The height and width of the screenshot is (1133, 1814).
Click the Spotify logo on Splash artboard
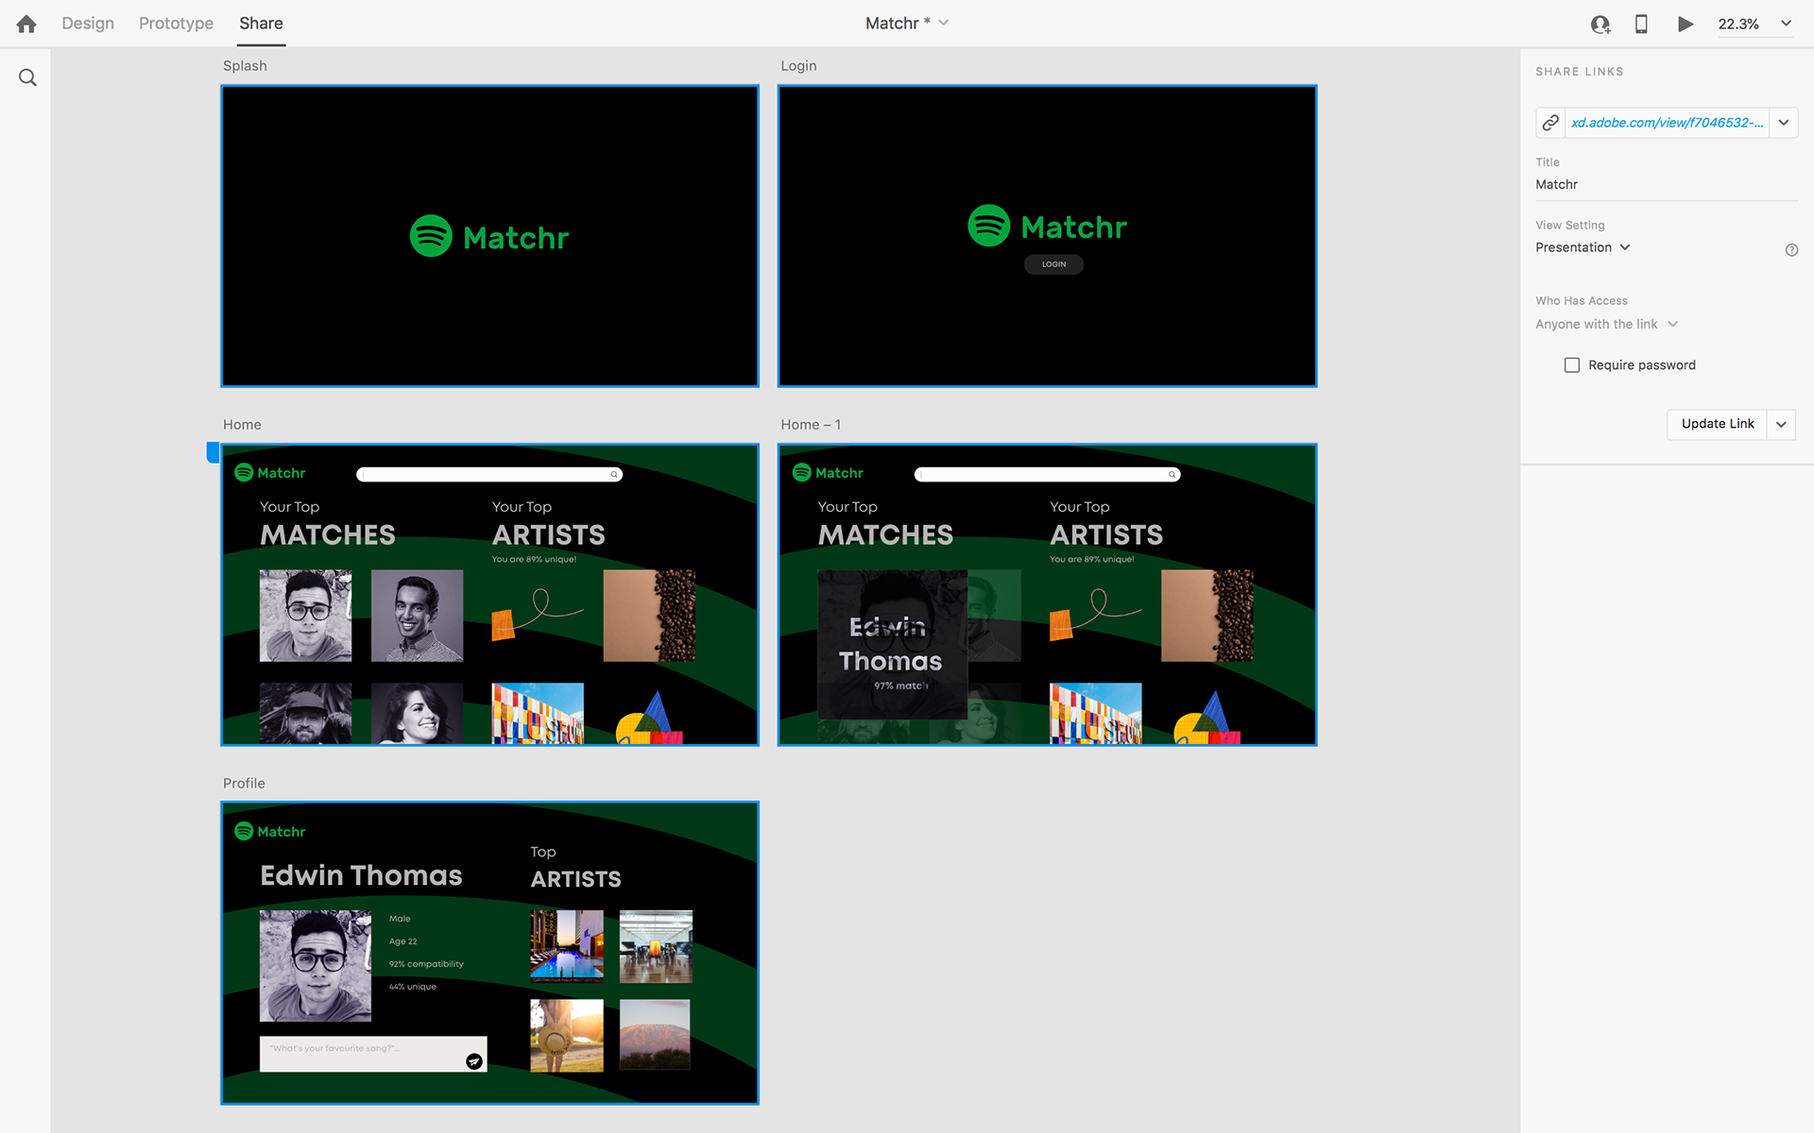[x=431, y=236]
